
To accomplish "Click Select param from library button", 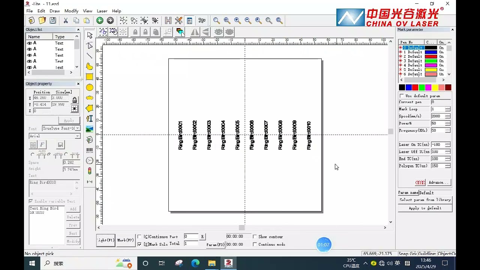I will 425,200.
